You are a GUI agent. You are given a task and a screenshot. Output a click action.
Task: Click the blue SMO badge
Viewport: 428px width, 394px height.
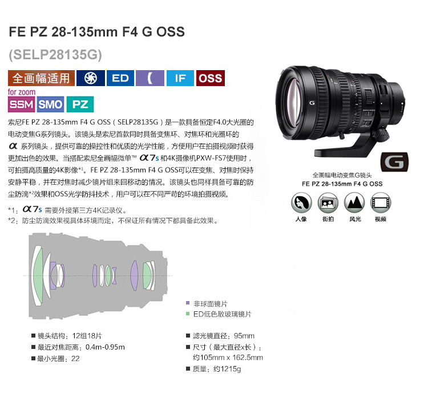(50, 104)
